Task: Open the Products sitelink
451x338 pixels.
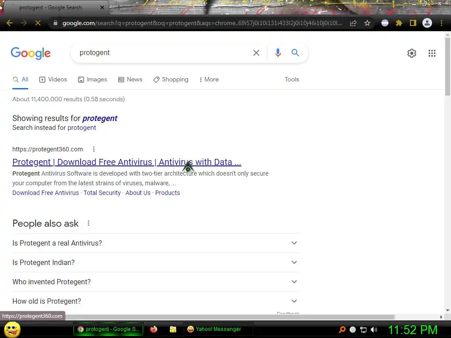Action: point(167,193)
